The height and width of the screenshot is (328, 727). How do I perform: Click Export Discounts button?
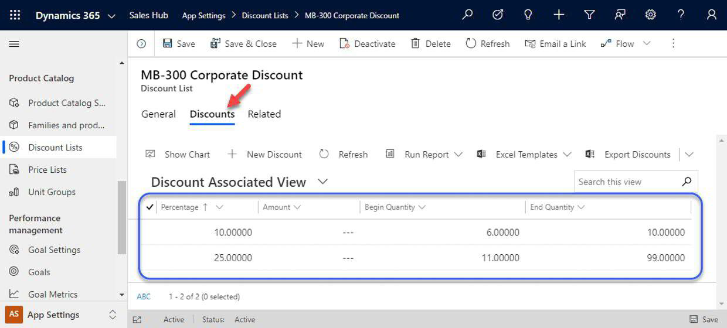[627, 155]
